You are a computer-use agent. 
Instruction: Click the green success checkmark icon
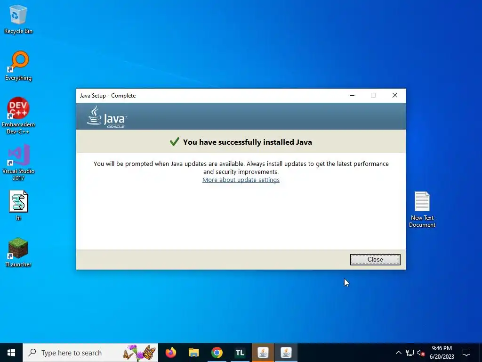click(x=174, y=141)
